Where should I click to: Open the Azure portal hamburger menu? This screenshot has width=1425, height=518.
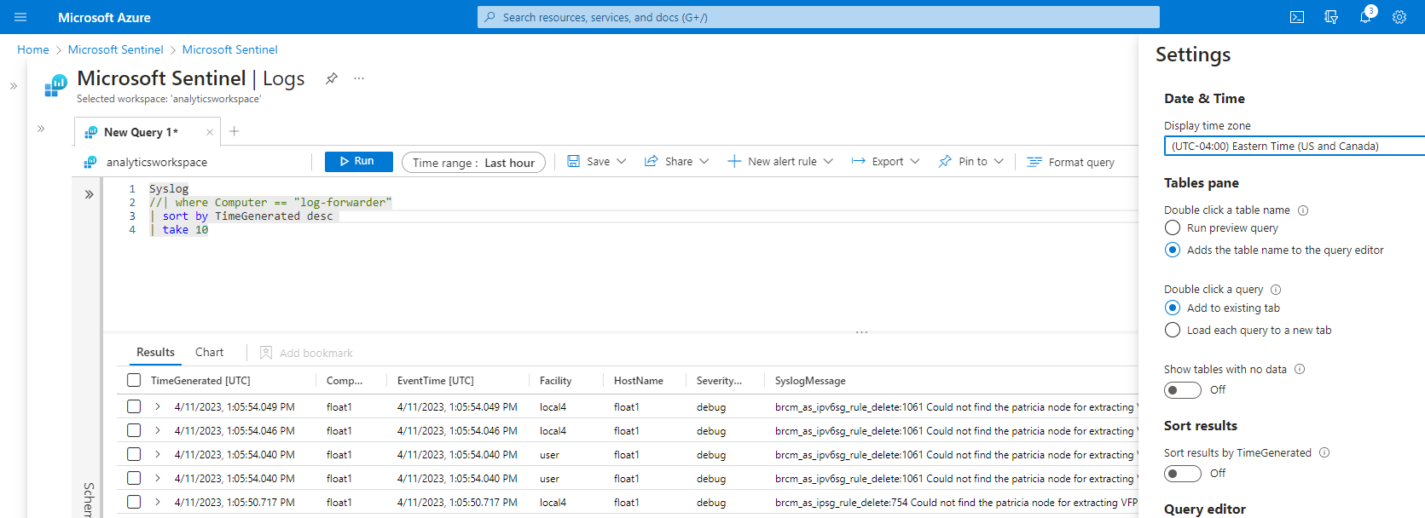point(20,17)
